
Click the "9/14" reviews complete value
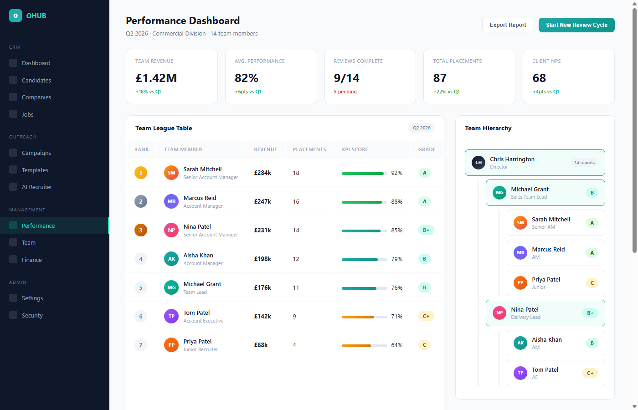(x=346, y=78)
